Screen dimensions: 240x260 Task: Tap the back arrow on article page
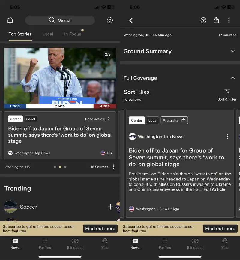(x=131, y=20)
